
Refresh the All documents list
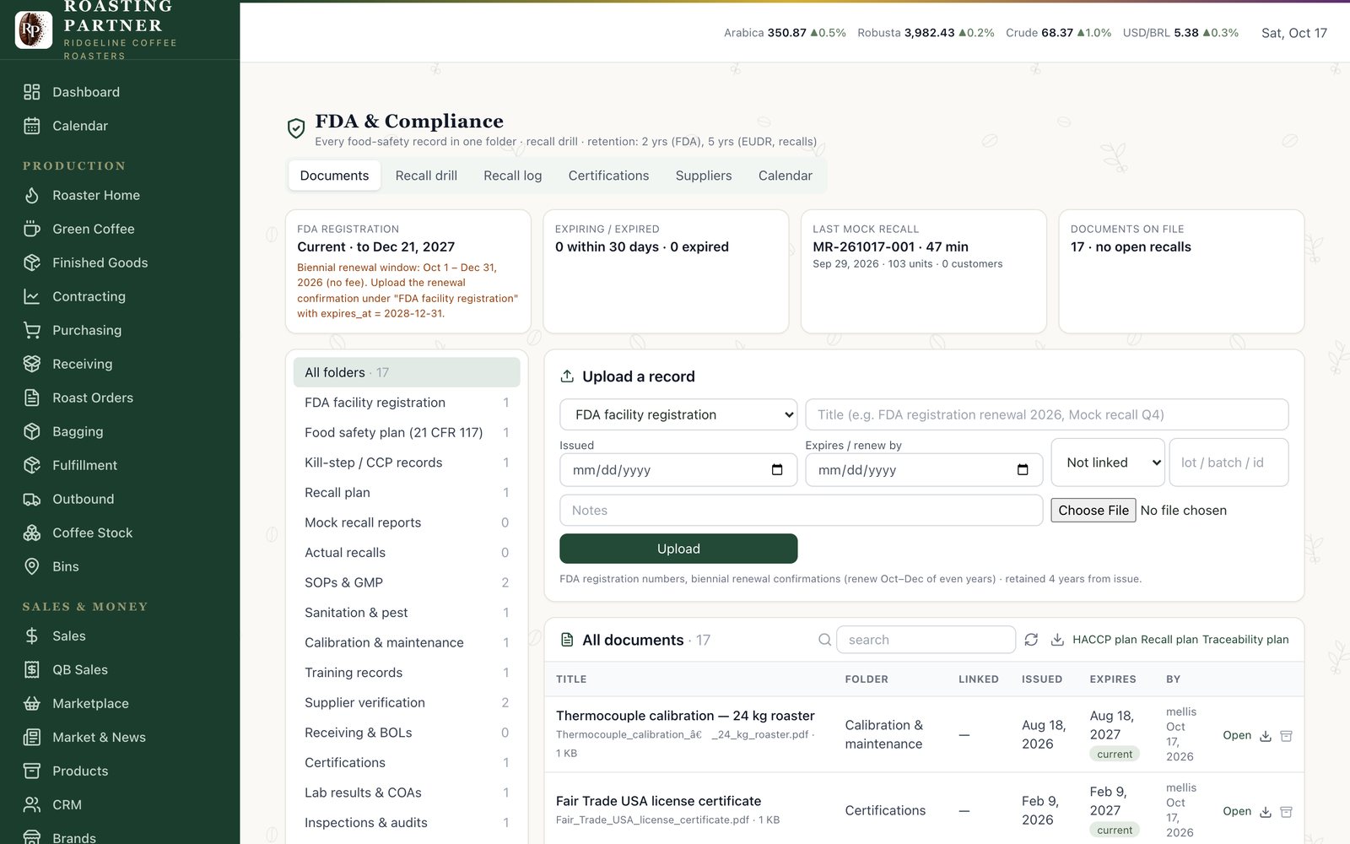click(x=1031, y=640)
